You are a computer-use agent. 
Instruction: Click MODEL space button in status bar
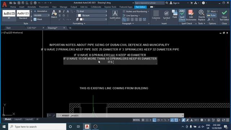136,120
